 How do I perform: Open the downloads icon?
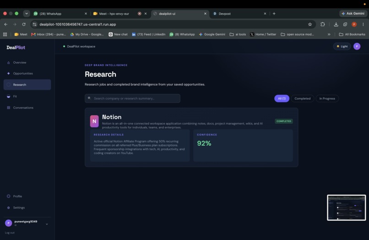point(336,24)
